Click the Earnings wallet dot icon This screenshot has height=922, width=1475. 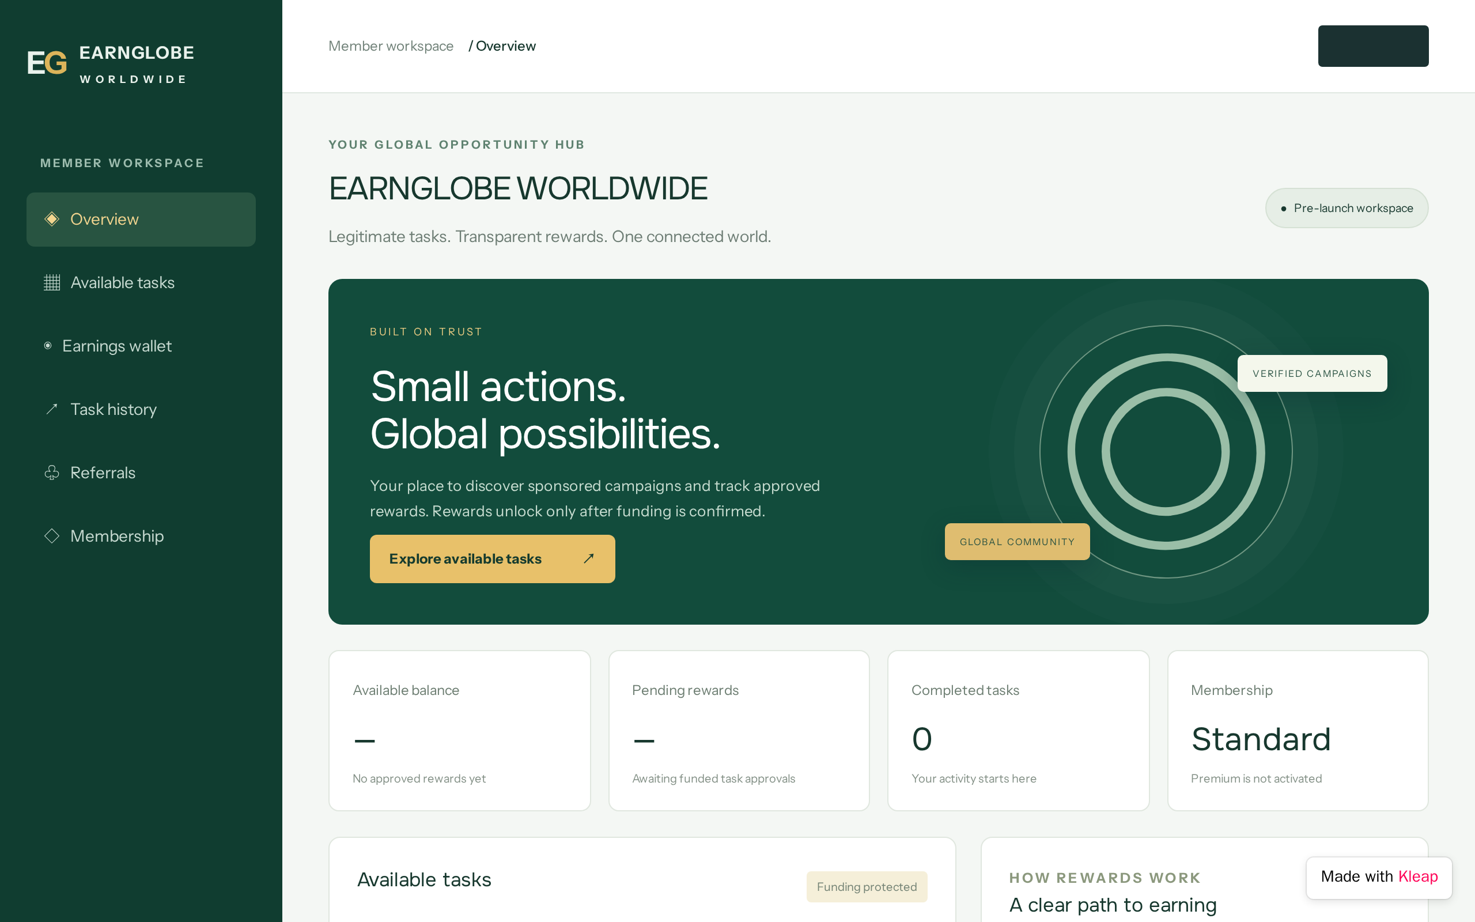coord(48,346)
